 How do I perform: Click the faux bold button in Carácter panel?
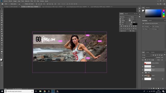pos(121,26)
